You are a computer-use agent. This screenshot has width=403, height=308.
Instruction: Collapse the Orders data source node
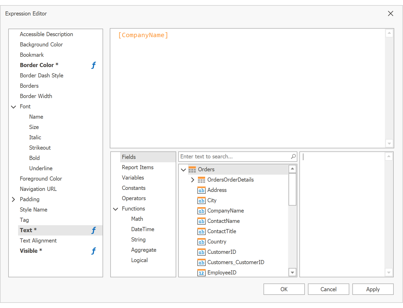[x=183, y=169]
